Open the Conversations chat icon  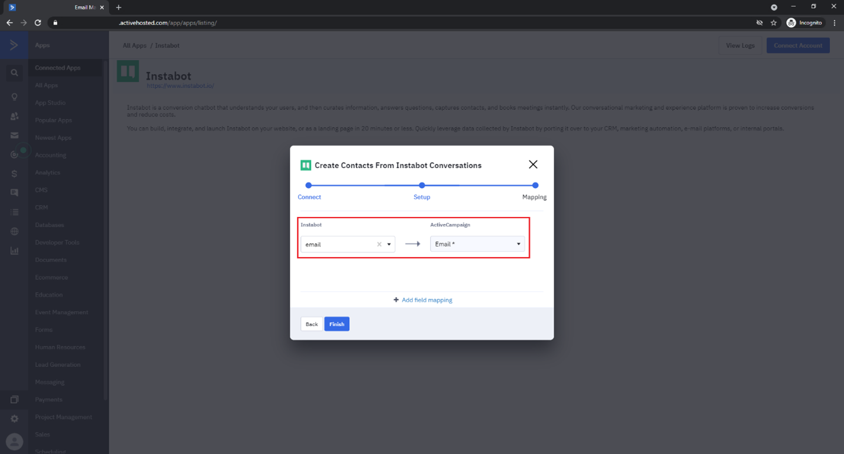14,193
